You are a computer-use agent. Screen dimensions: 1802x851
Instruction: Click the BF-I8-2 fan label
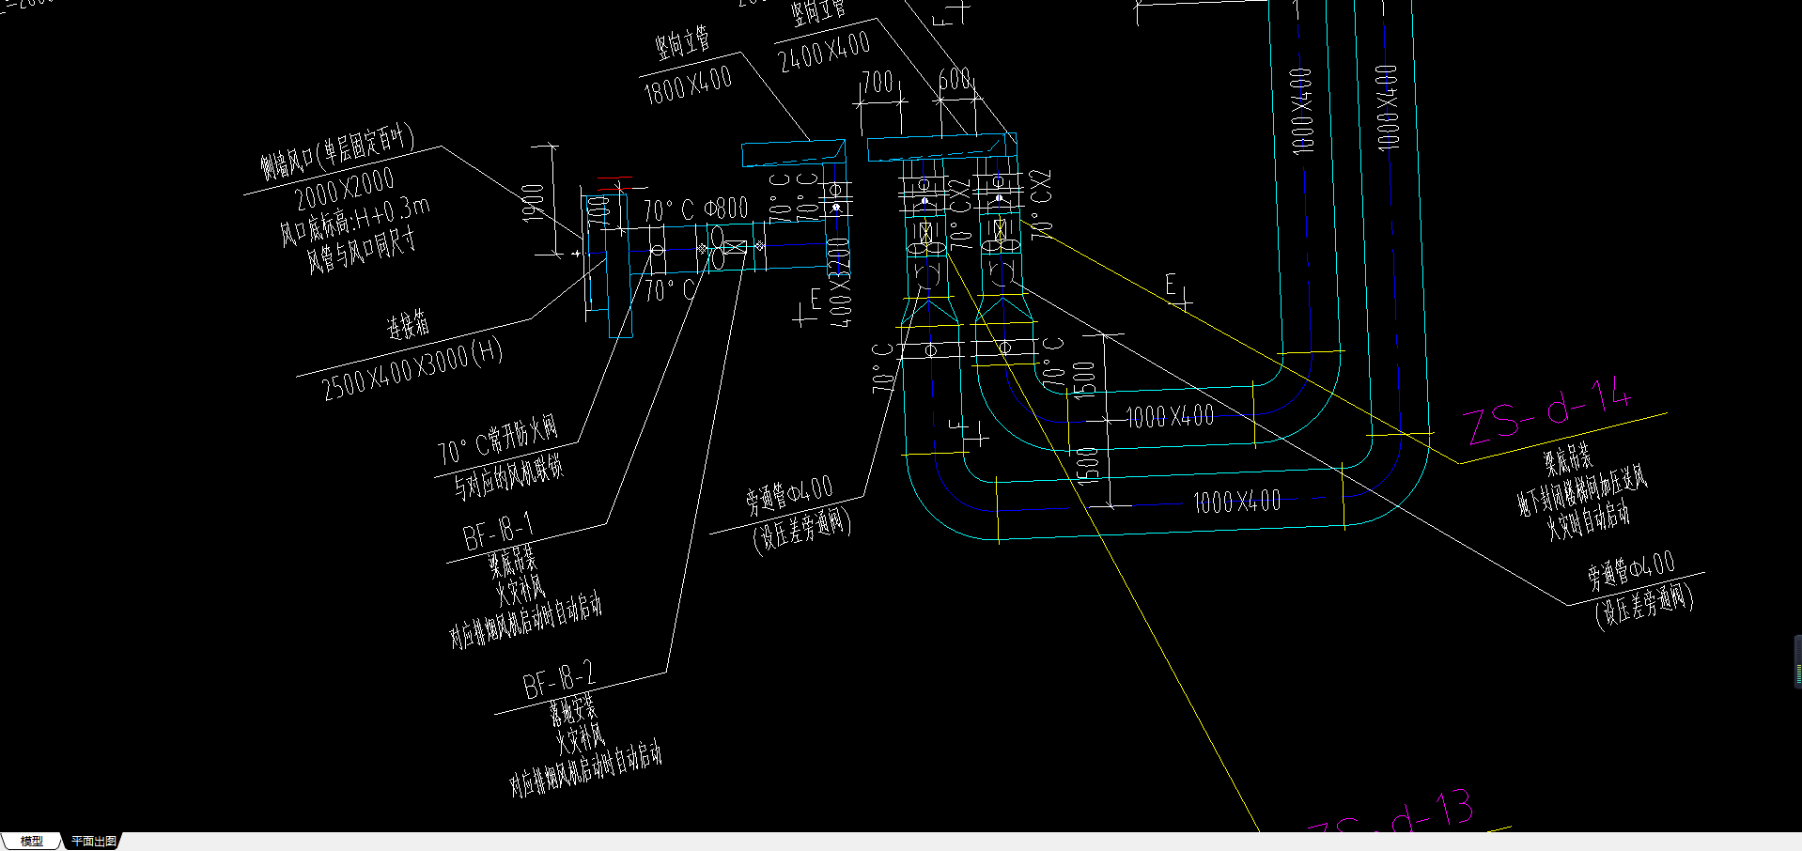(559, 679)
